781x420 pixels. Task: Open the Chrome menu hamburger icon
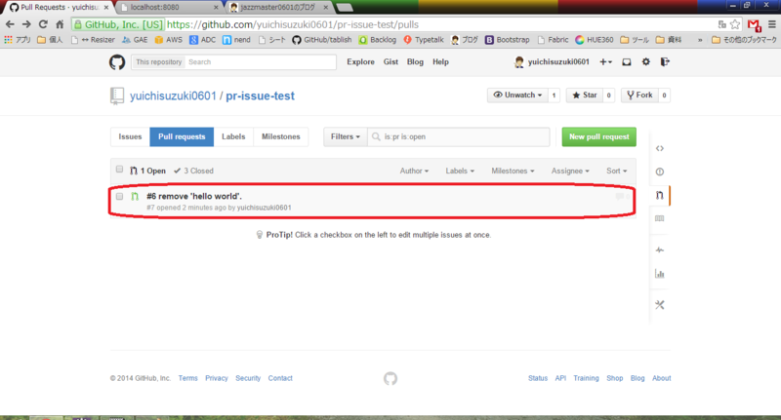click(772, 24)
